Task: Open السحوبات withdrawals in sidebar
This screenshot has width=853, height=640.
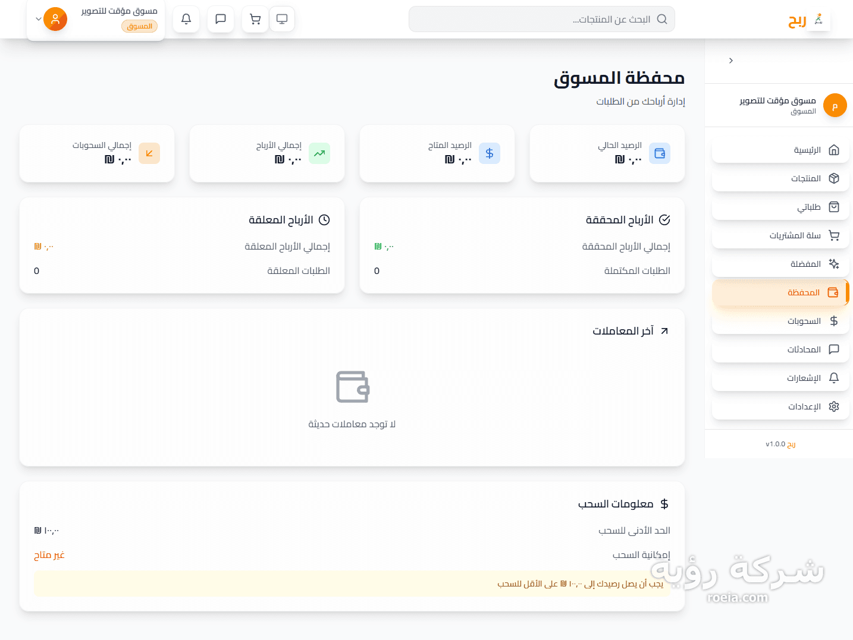Action: point(780,321)
